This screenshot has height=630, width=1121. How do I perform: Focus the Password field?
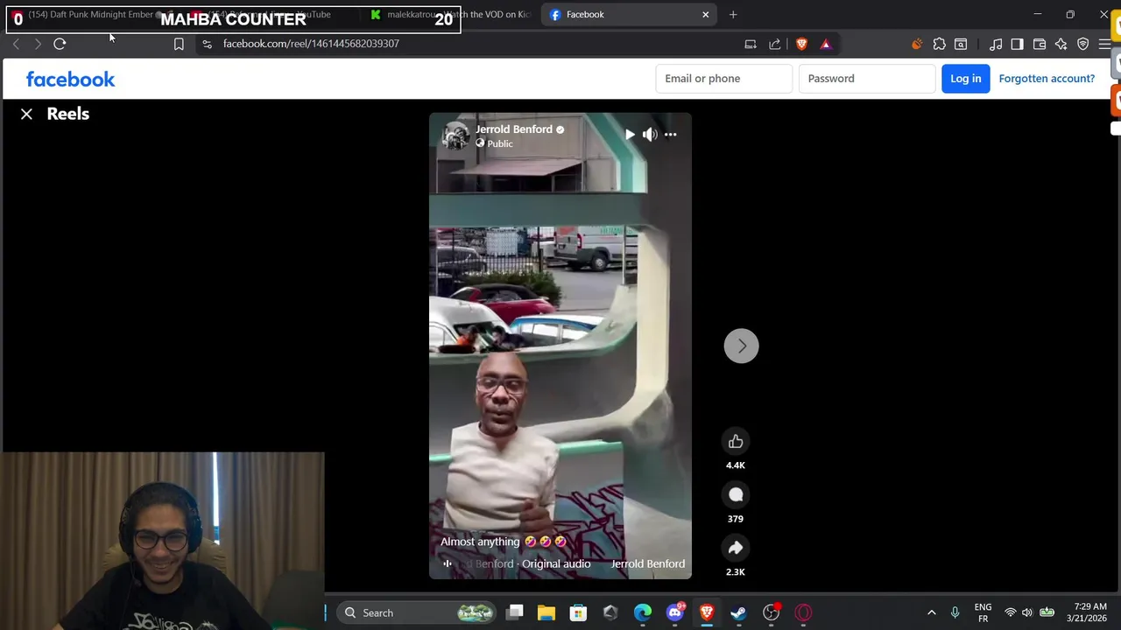(x=867, y=79)
